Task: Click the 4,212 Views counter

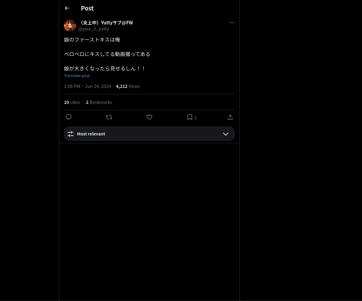Action: (128, 86)
